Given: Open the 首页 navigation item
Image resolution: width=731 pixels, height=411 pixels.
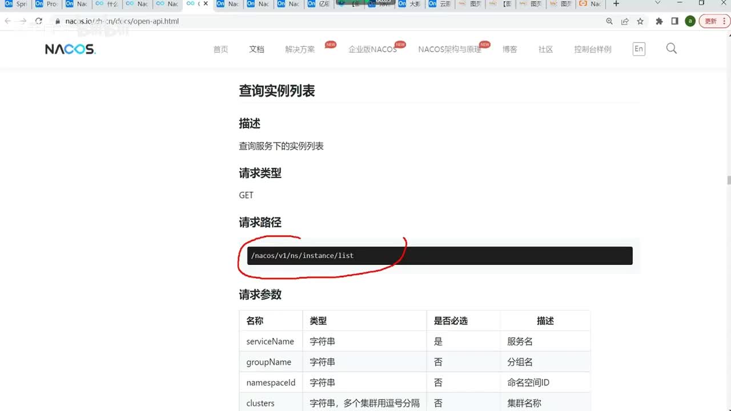Looking at the screenshot, I should [x=220, y=49].
